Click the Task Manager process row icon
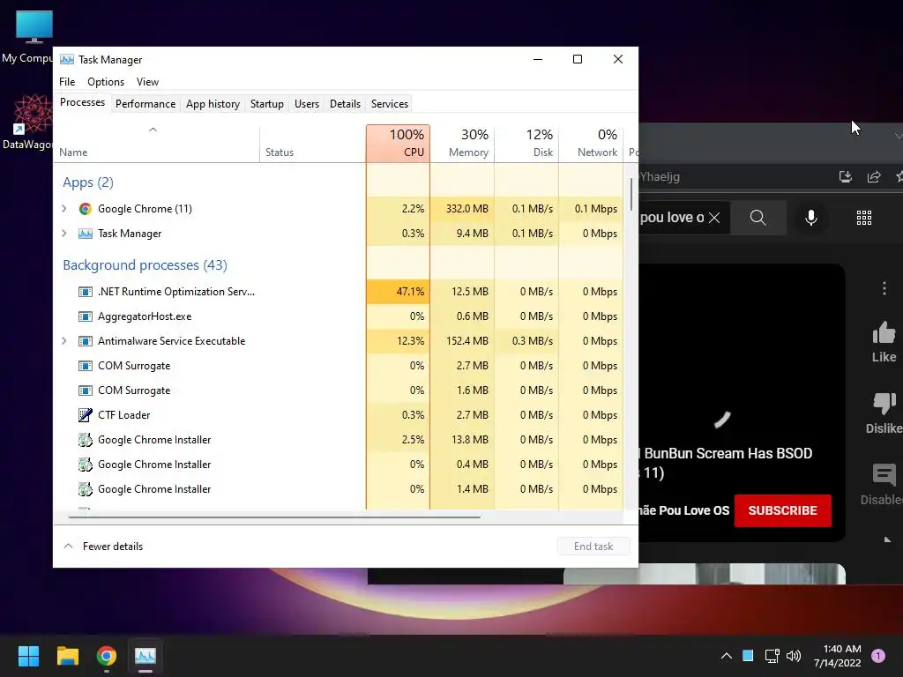903x677 pixels. 86,234
